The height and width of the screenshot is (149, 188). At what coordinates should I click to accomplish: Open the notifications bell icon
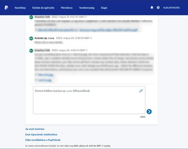click(152, 7)
